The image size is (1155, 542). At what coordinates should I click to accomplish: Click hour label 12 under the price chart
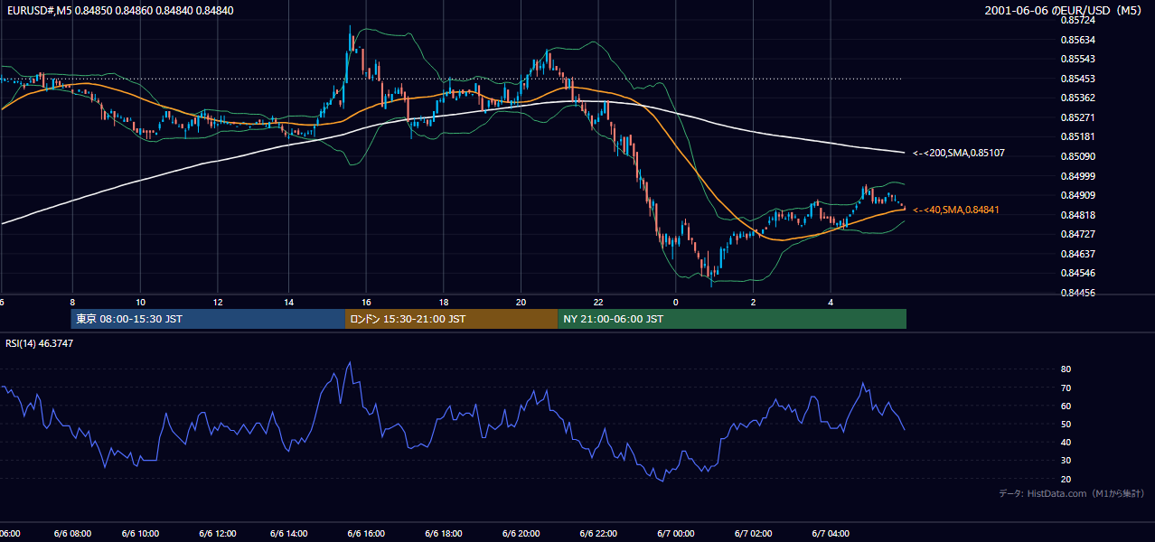click(218, 302)
